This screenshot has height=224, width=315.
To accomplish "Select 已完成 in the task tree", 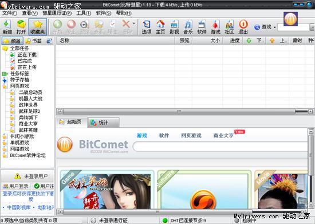I will pos(25,61).
